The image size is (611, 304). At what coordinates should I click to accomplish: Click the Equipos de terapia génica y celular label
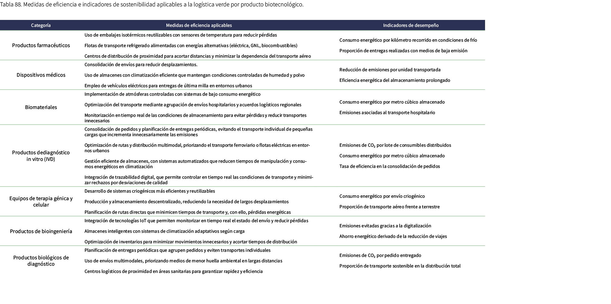pos(41,201)
